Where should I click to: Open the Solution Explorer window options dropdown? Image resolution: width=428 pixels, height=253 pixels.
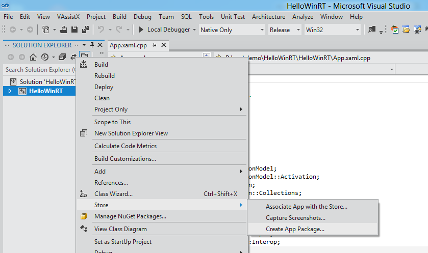84,45
